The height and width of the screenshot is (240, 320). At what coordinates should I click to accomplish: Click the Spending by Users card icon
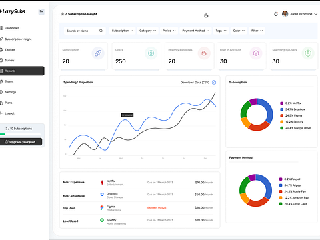pos(308,53)
